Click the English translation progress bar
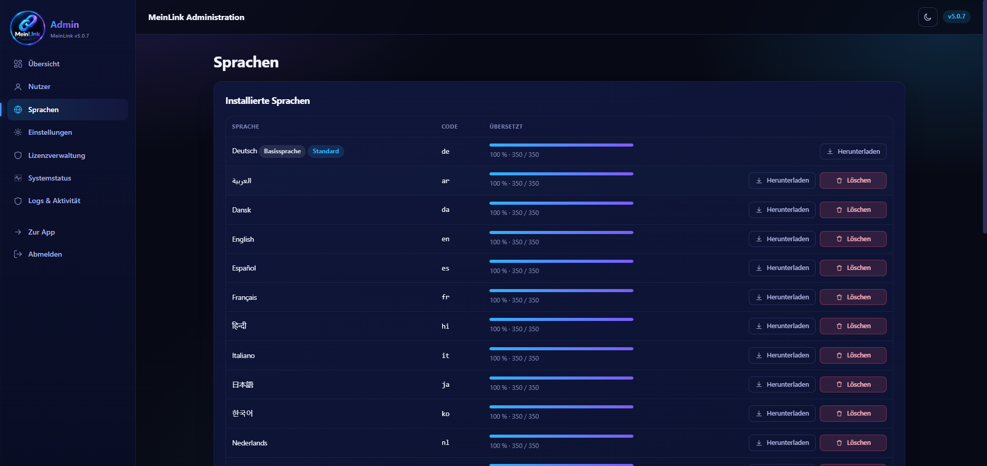The image size is (987, 466). [561, 232]
